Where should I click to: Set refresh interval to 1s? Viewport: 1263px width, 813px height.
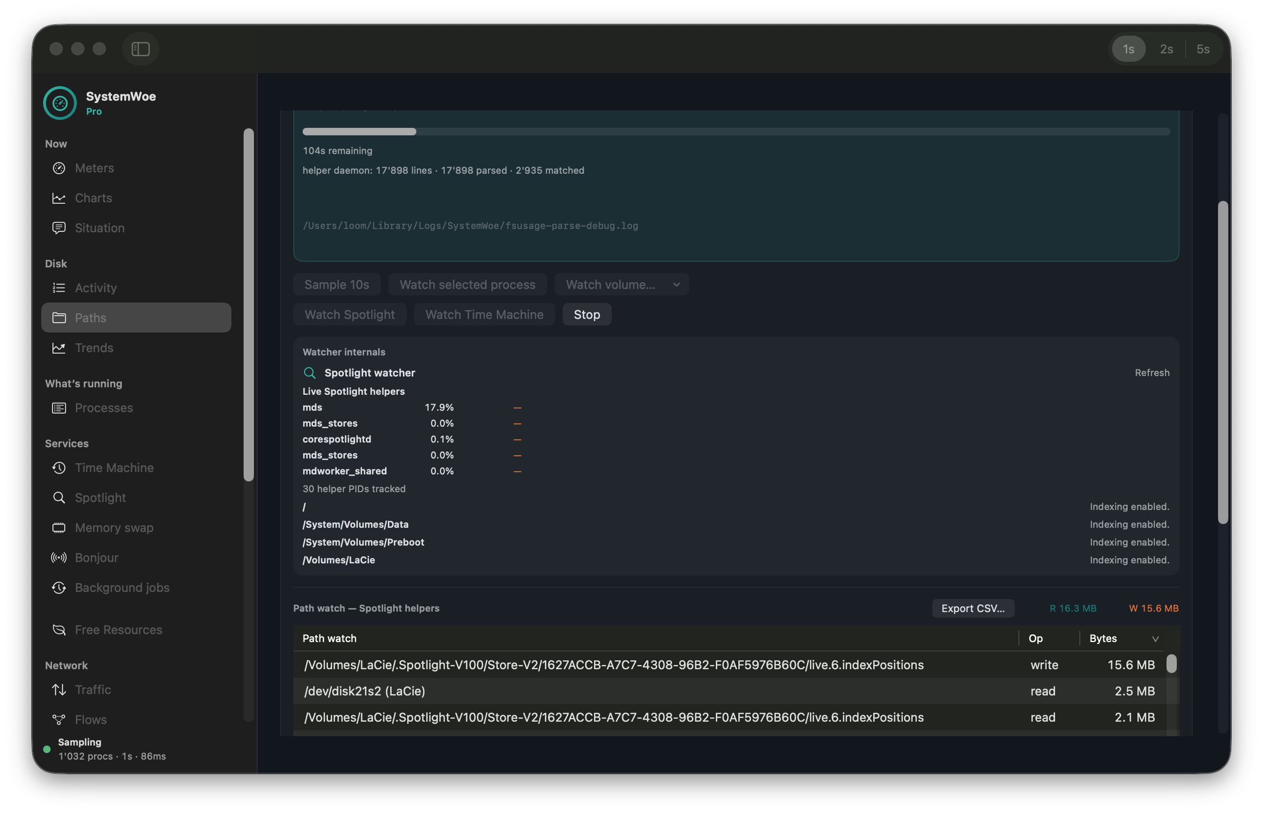click(1129, 49)
